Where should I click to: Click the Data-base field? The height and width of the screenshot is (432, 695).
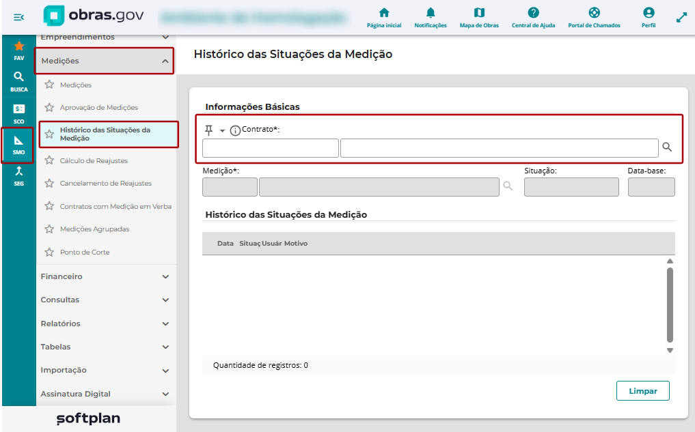(x=651, y=187)
